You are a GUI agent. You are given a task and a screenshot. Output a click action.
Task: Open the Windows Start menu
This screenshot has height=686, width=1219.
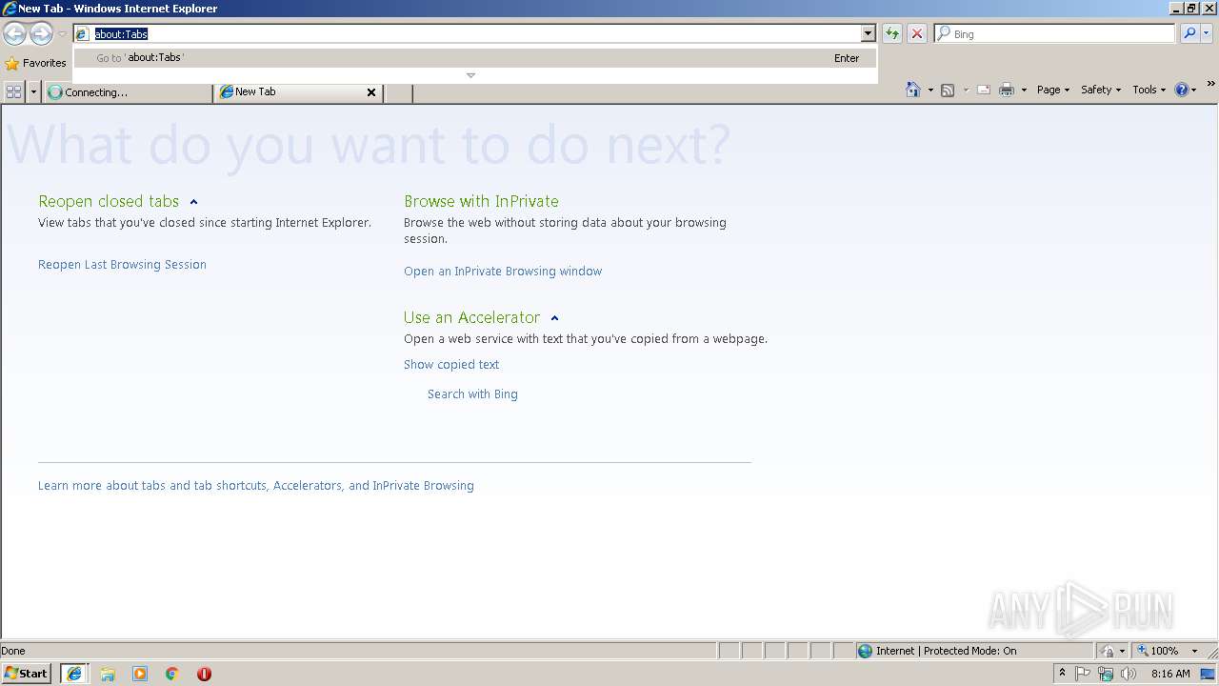click(27, 674)
